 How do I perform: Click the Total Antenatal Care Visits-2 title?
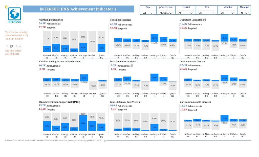click(125, 102)
